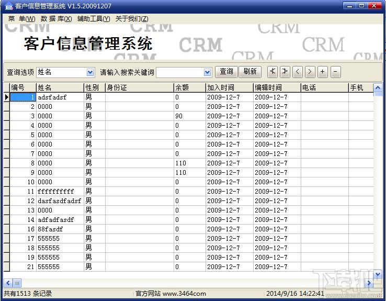
Task: Click the 加入时间 column header
Action: coord(230,88)
